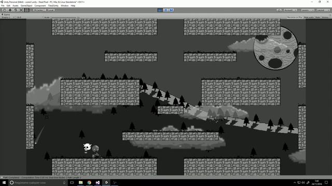This screenshot has width=332, height=186.
Task: Open Task View on taskbar
Action: click(72, 182)
